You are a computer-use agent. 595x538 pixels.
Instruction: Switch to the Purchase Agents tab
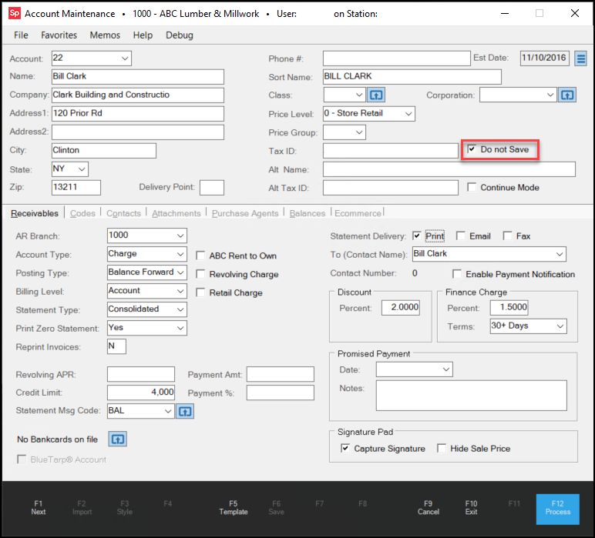245,213
